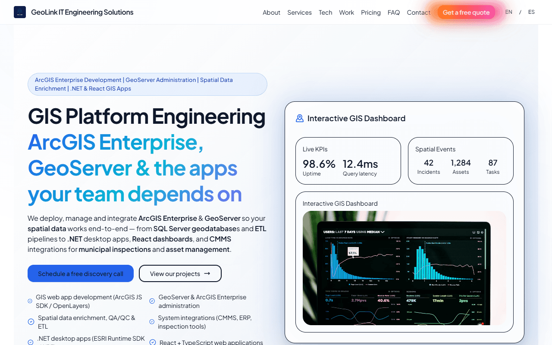Click check icon beside System integrations item

[x=152, y=322]
